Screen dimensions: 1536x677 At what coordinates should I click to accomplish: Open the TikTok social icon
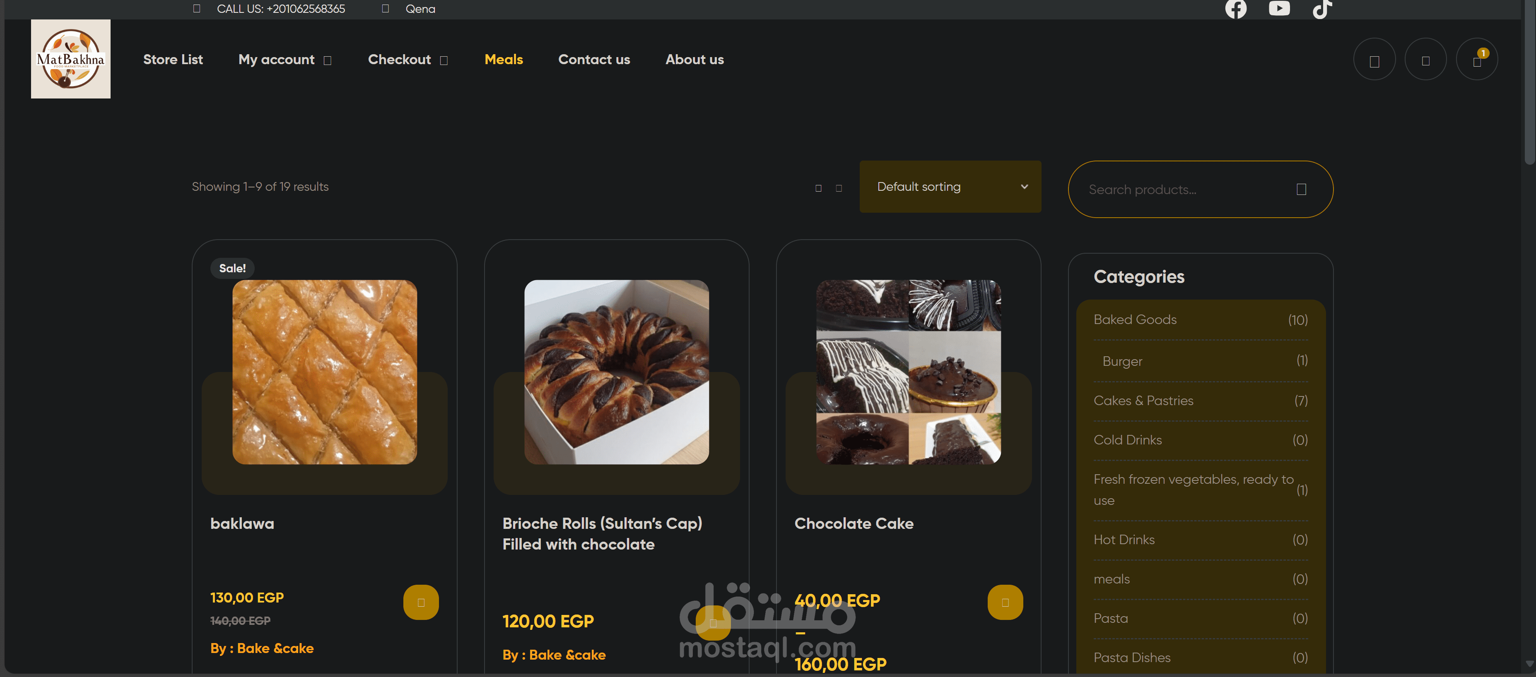coord(1322,9)
